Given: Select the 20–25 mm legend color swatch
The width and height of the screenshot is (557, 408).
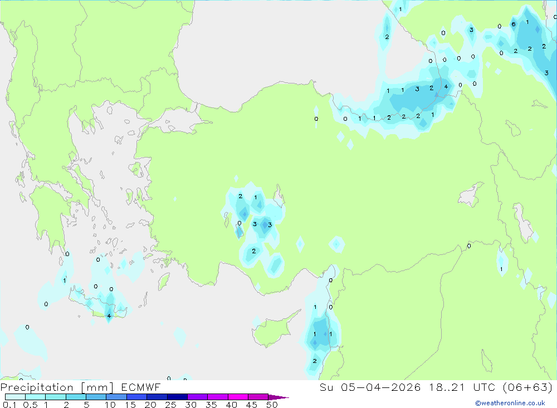Looking at the screenshot, I should [157, 397].
